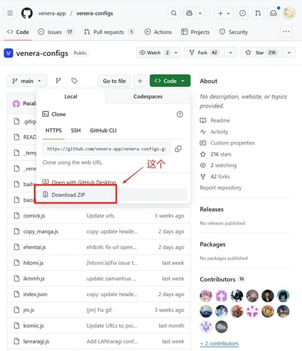302x351 pixels.
Task: Open the hamburger navigation menu
Action: (10, 13)
